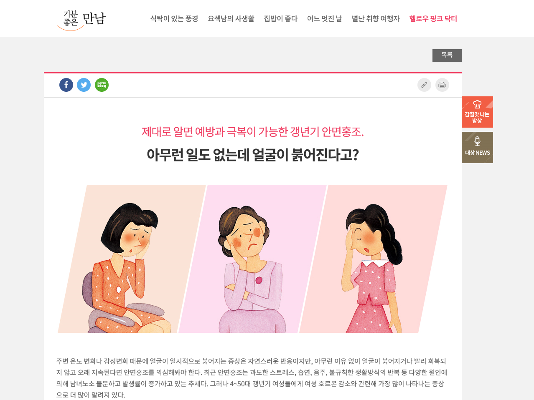Screen dimensions: 534x400
Task: Open the 감칠맛 나는 밥상 side banner
Action: 477,112
